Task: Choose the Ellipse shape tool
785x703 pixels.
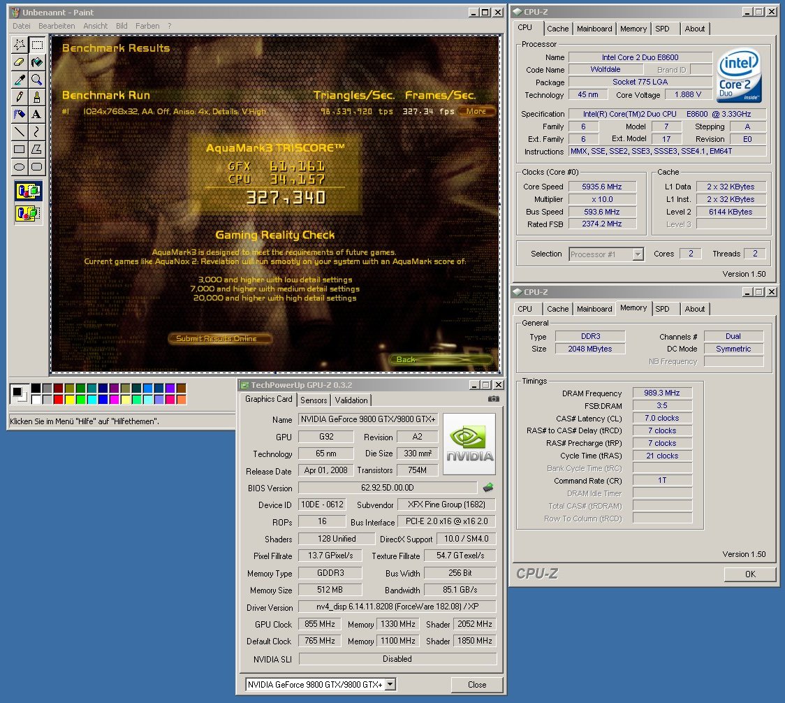Action: (20, 166)
